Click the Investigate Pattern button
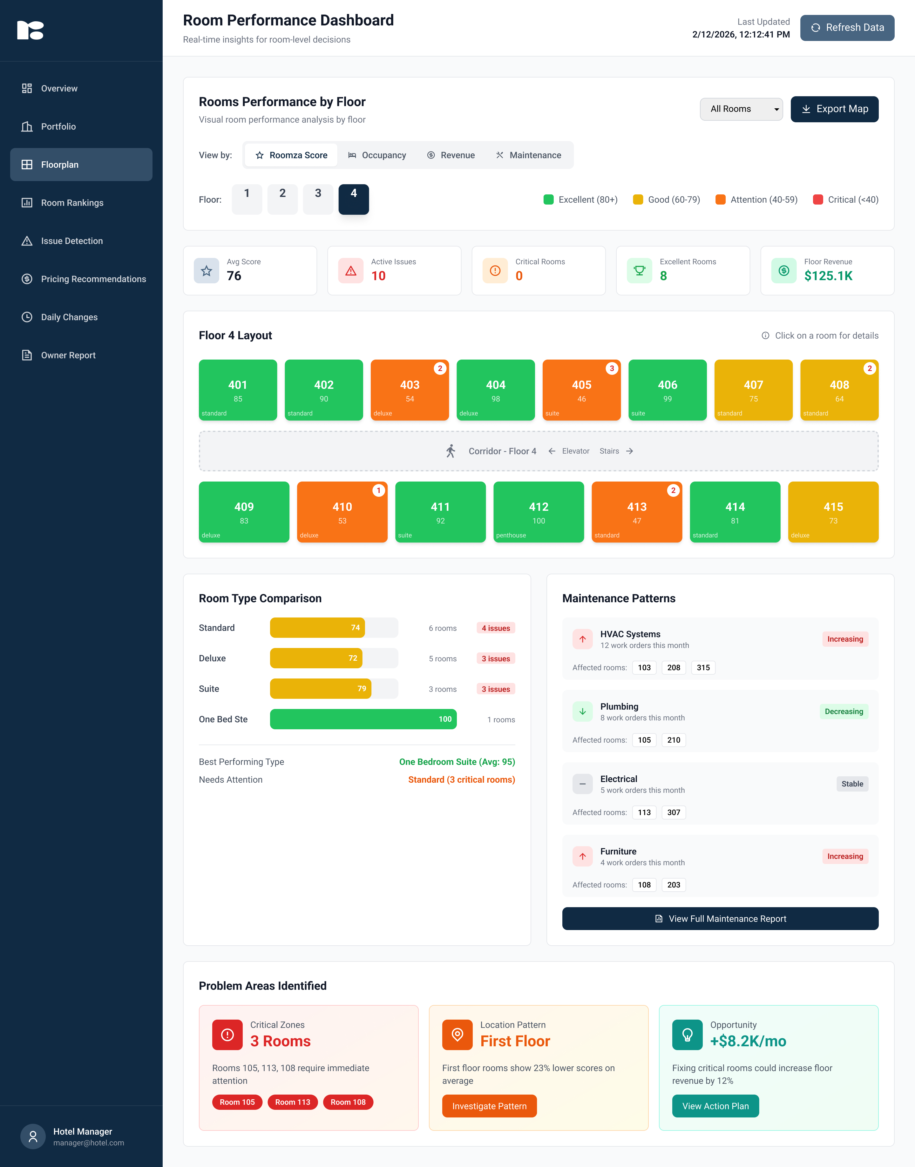Screen dimensions: 915x1167 coord(489,1106)
